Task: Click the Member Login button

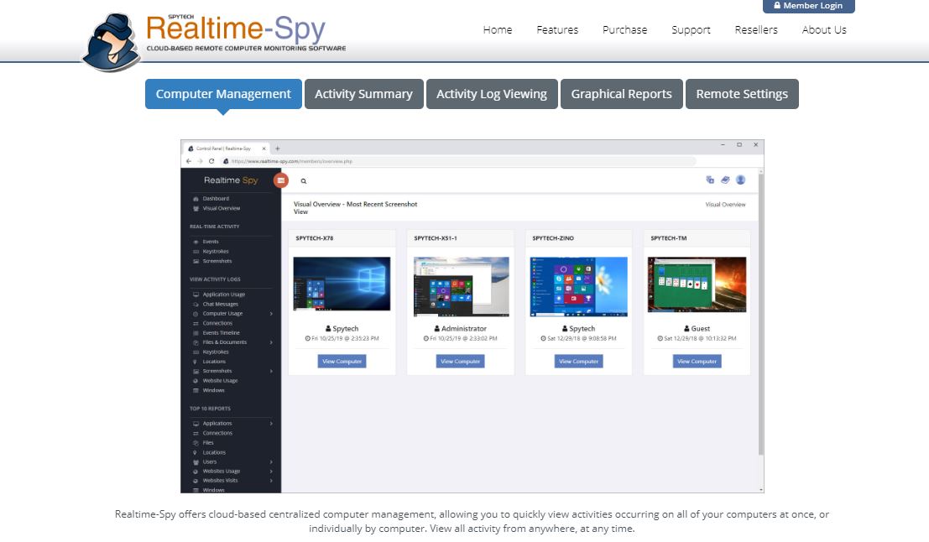Action: coord(809,6)
